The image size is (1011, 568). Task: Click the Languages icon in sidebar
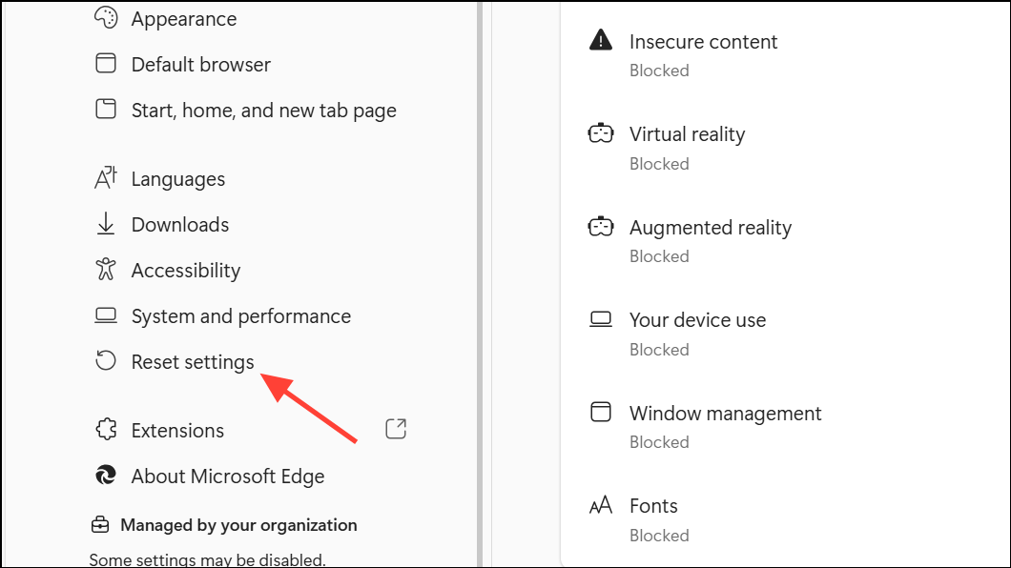click(105, 178)
